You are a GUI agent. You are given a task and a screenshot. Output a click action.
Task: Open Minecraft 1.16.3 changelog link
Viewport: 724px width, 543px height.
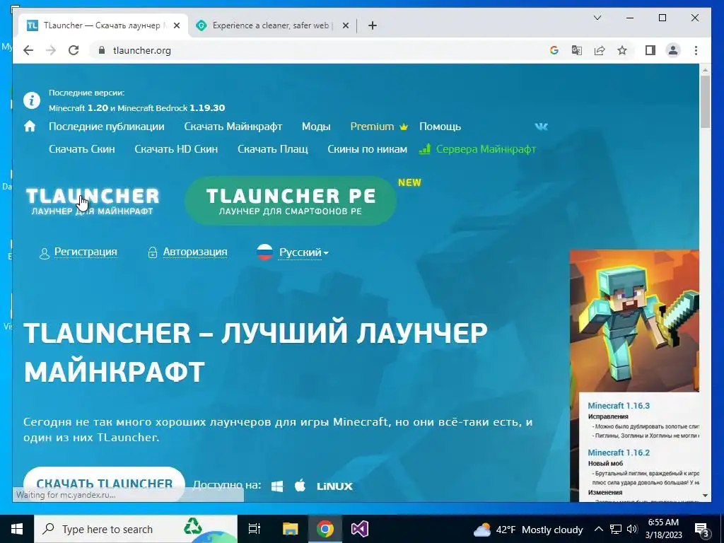pyautogui.click(x=619, y=405)
